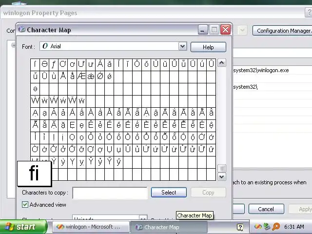312x234 pixels.
Task: Click the Characters to copy text field
Action: click(x=110, y=193)
